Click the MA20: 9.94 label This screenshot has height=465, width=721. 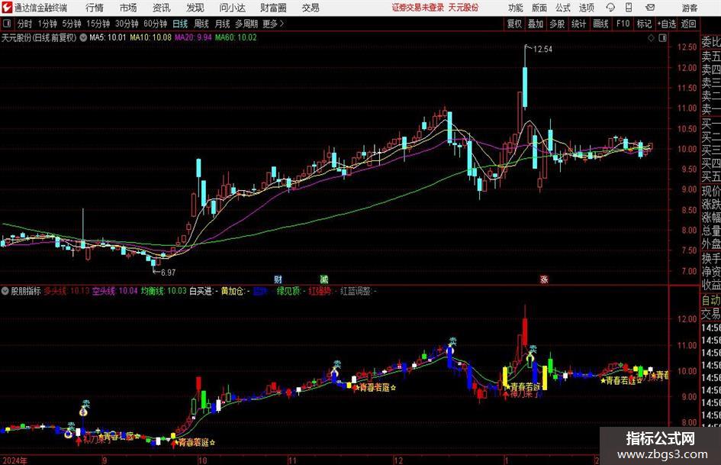pos(193,37)
